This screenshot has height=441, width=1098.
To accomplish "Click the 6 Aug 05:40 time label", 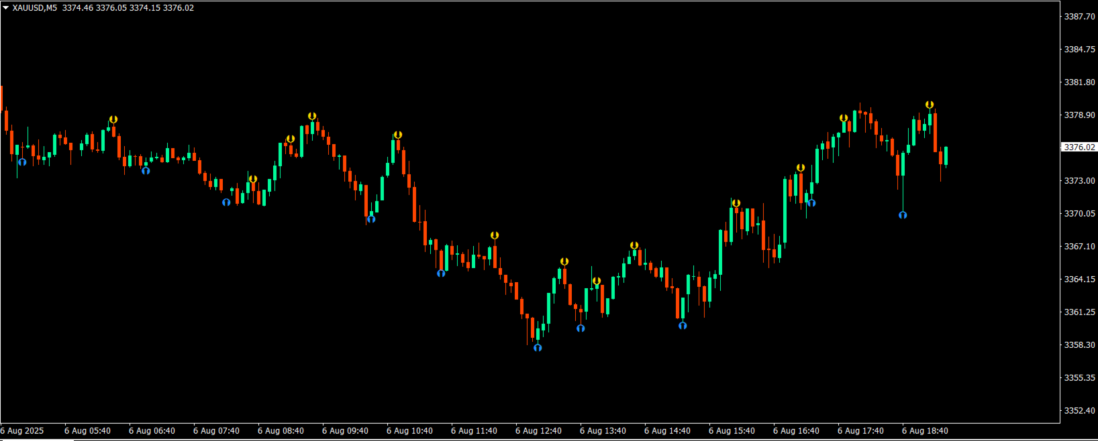I will tap(87, 431).
